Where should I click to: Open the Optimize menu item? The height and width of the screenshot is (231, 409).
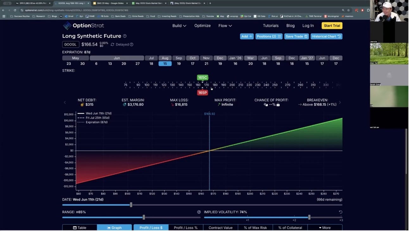[x=202, y=26]
